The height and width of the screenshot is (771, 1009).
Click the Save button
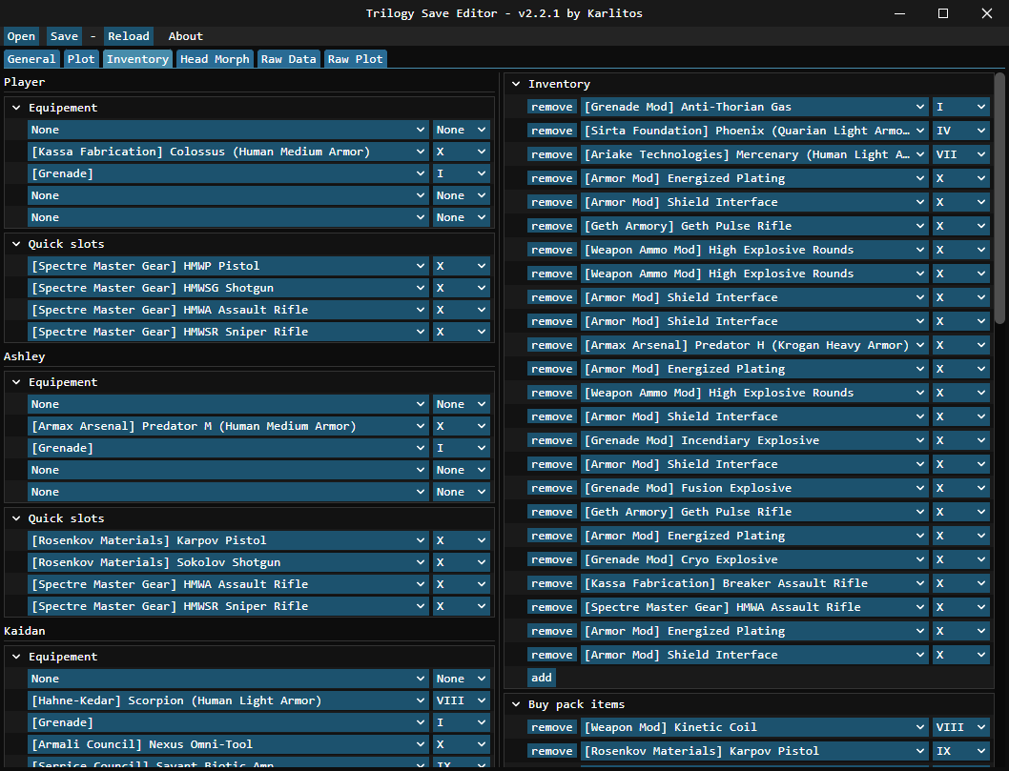click(64, 36)
